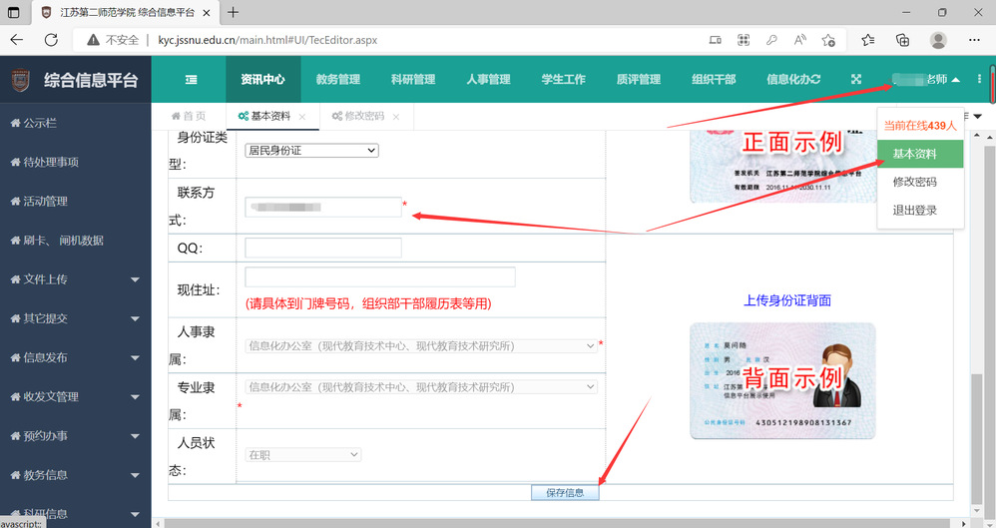
Task: Click the 上传身份证背面 link
Action: tap(787, 300)
